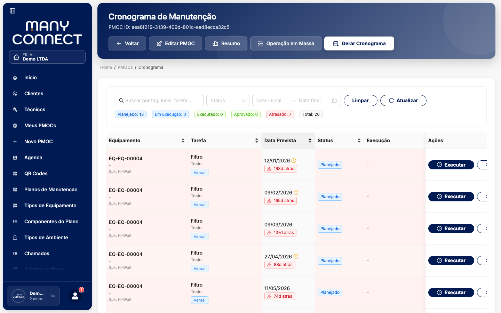Open the Status filter dropdown

coord(228,101)
